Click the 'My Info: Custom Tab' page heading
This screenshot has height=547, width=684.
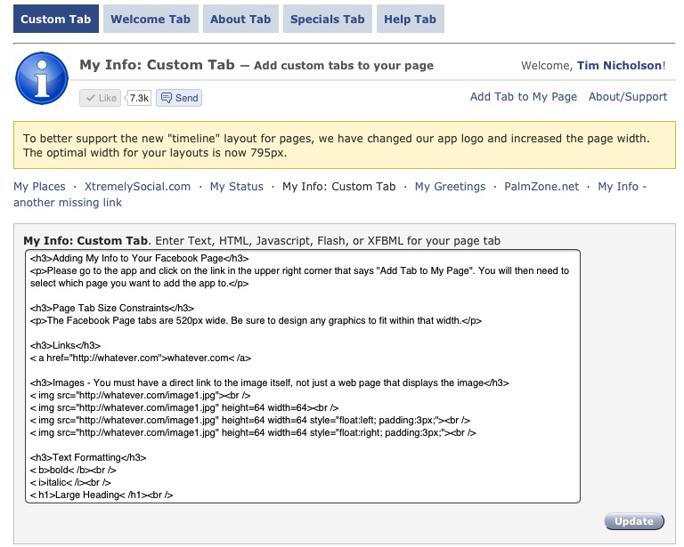pos(157,65)
